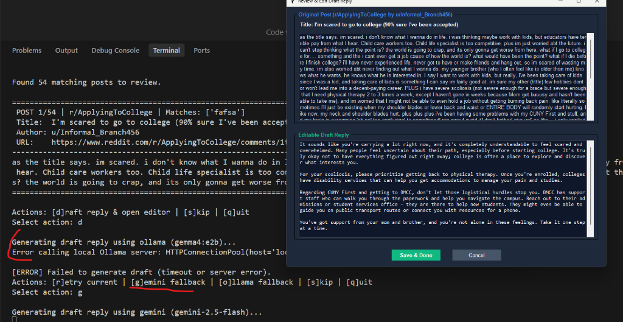The width and height of the screenshot is (623, 322).
Task: Click the 'Error calling local Ollama server' line
Action: point(149,252)
